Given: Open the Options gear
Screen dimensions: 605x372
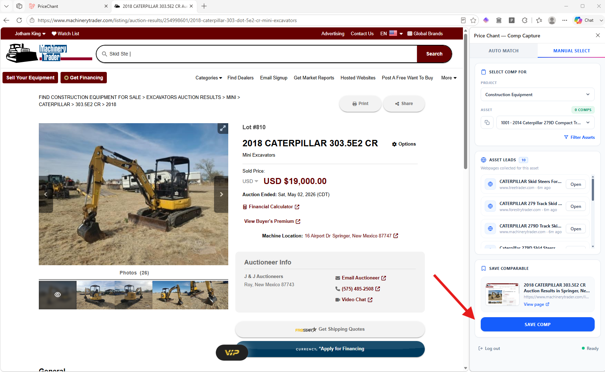Looking at the screenshot, I should pos(404,144).
